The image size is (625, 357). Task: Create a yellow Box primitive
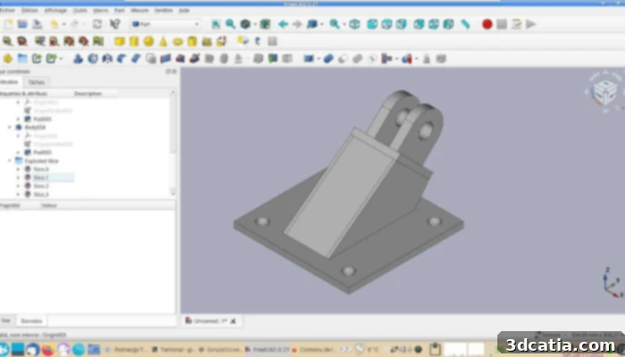point(120,41)
